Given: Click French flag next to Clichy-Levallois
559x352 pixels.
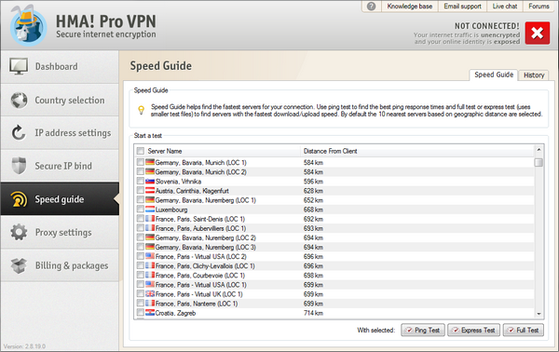Looking at the screenshot, I should [150, 265].
